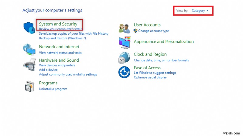Open Hardware and Sound heading
Image resolution: width=243 pixels, height=136 pixels.
(59, 60)
